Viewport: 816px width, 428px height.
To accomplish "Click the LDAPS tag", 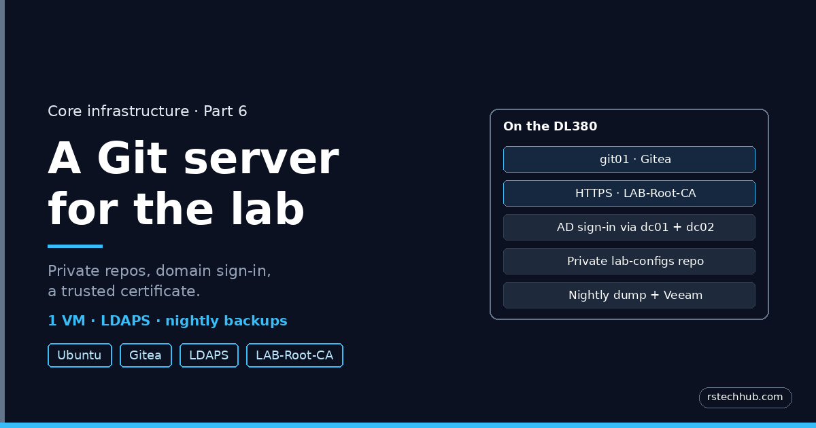I will [x=209, y=355].
